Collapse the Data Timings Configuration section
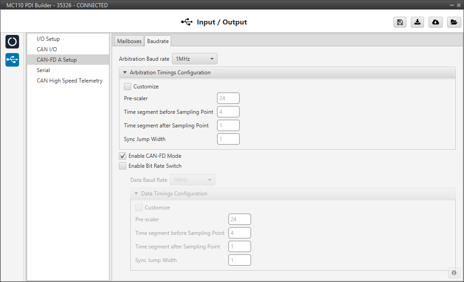This screenshot has width=464, height=282. click(x=136, y=194)
